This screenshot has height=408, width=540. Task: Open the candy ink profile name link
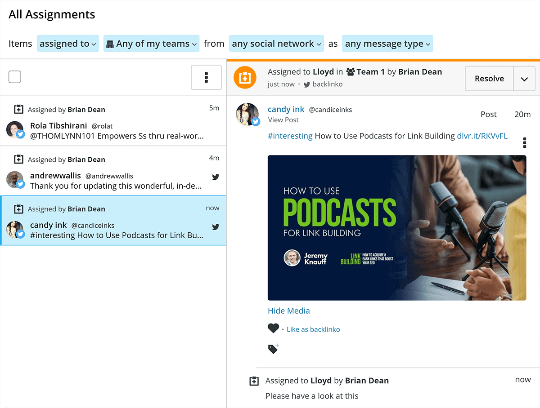coord(286,109)
